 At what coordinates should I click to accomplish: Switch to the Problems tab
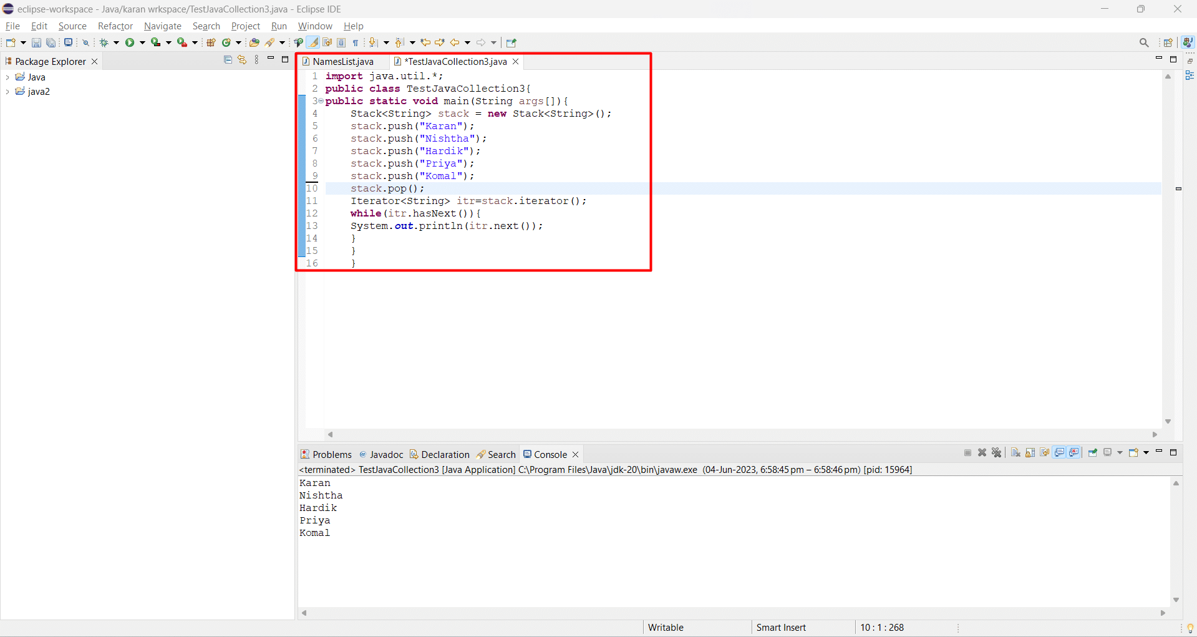[326, 454]
